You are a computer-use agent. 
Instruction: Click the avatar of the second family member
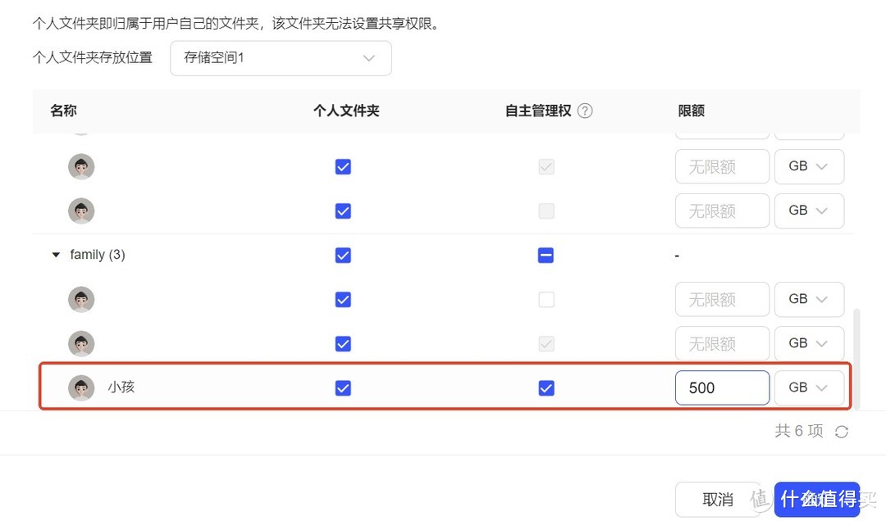coord(81,343)
